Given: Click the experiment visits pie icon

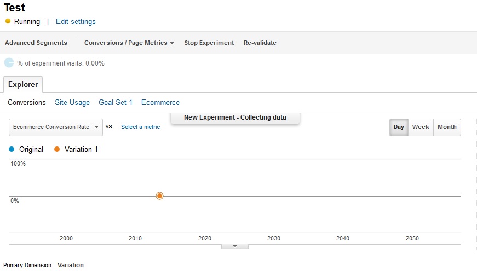Looking at the screenshot, I should point(9,63).
